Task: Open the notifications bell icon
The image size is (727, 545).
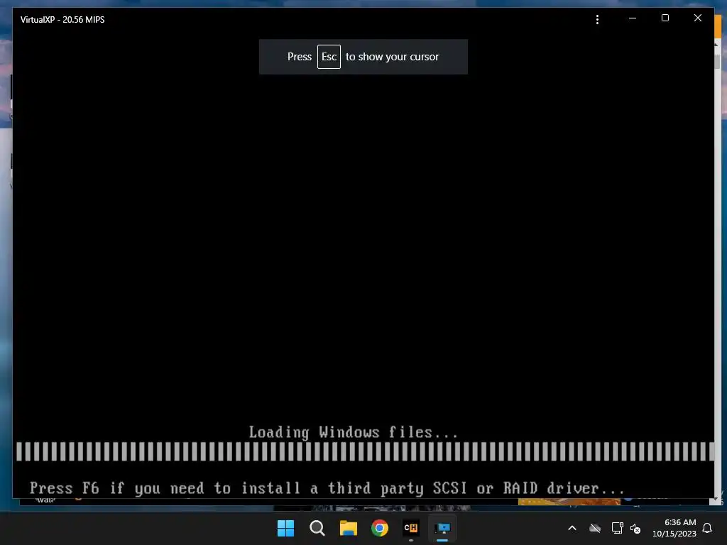Action: 707,528
